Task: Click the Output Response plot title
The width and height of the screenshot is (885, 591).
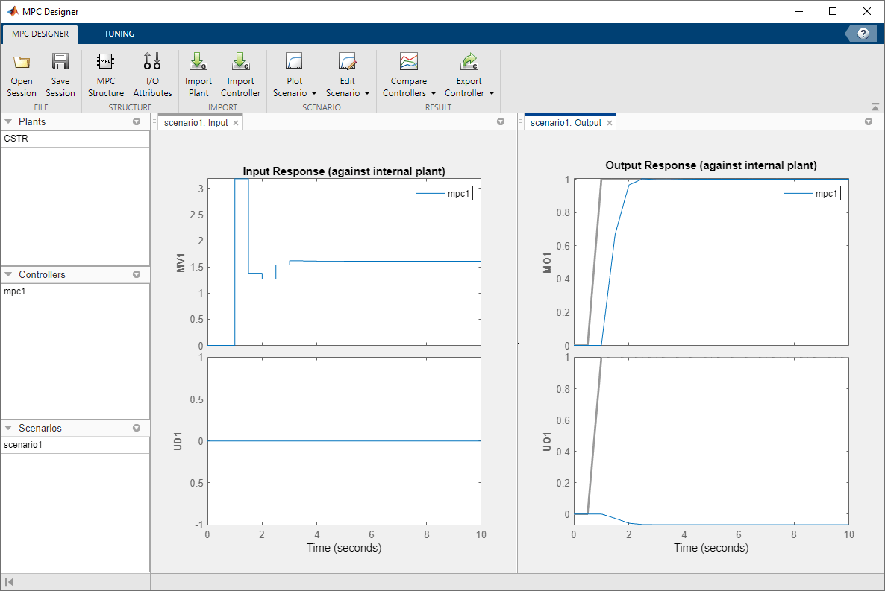Action: pos(710,165)
